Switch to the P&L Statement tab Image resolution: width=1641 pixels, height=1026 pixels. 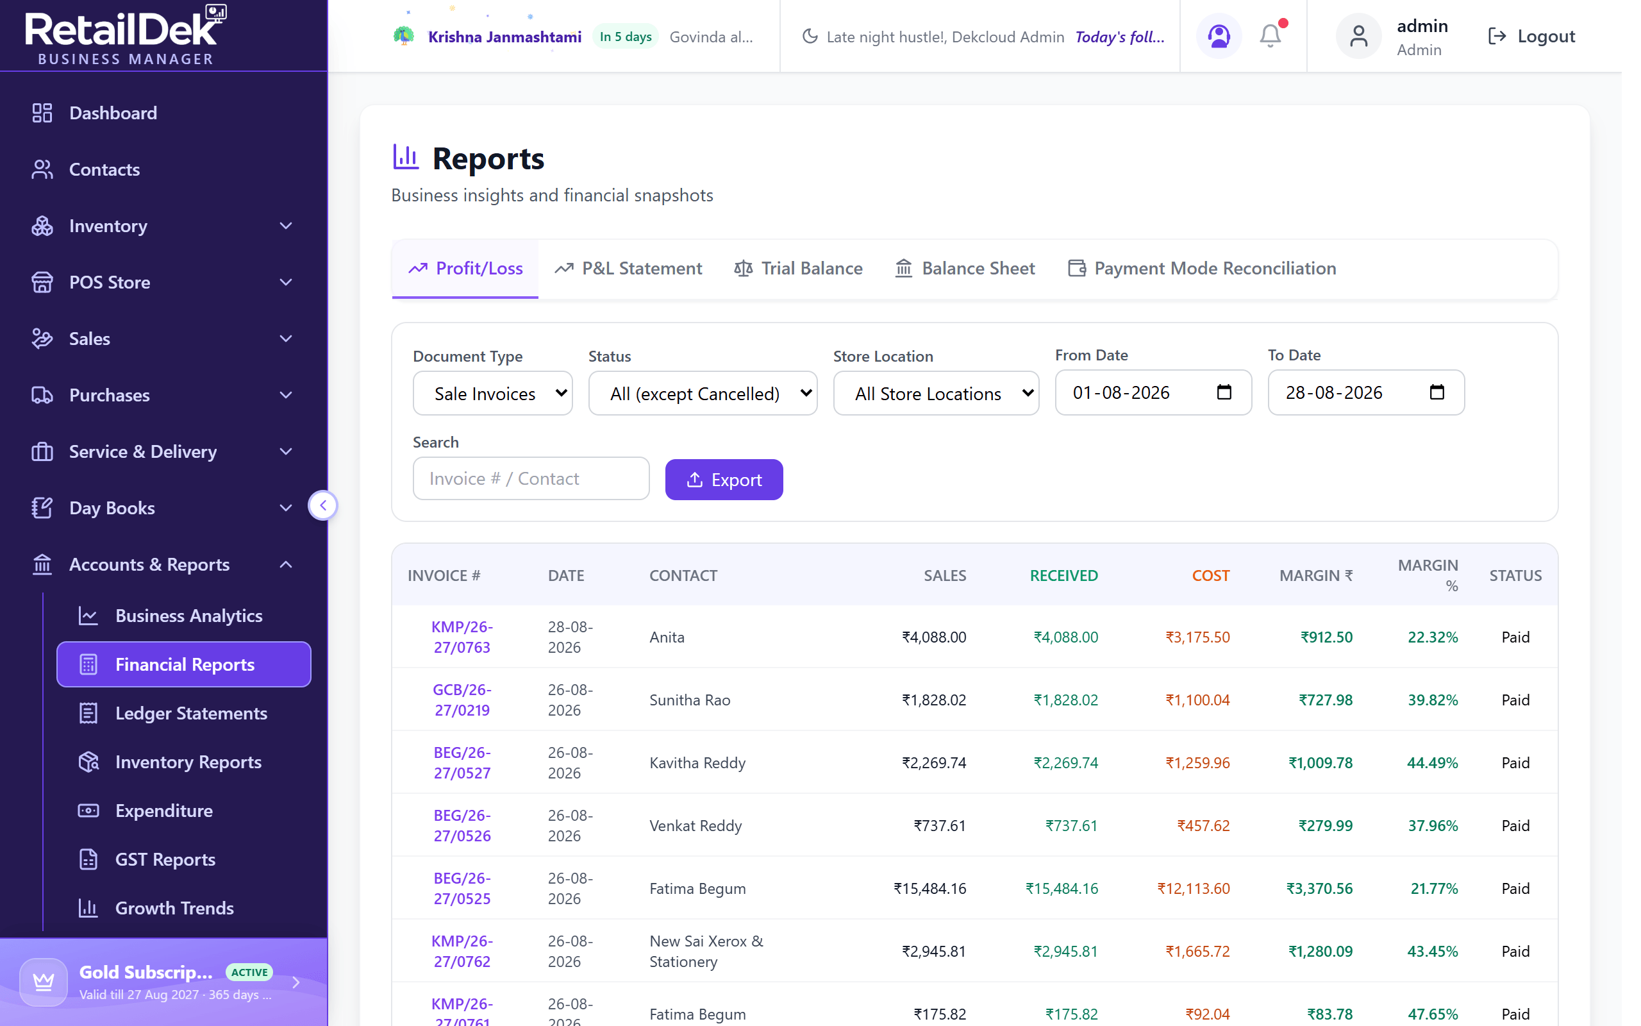[628, 269]
